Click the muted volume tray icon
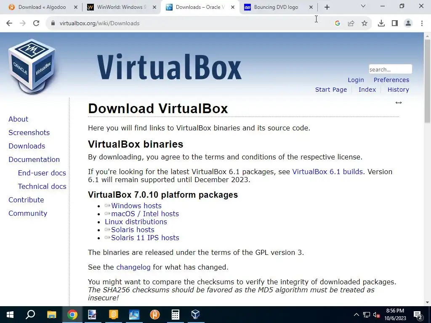 (376, 315)
